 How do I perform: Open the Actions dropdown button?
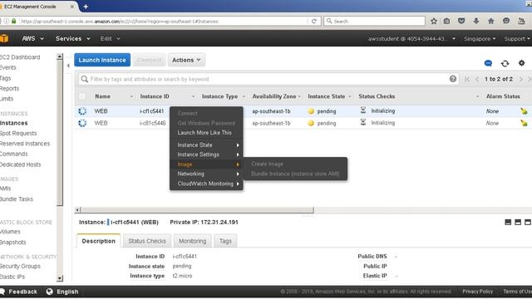click(186, 60)
